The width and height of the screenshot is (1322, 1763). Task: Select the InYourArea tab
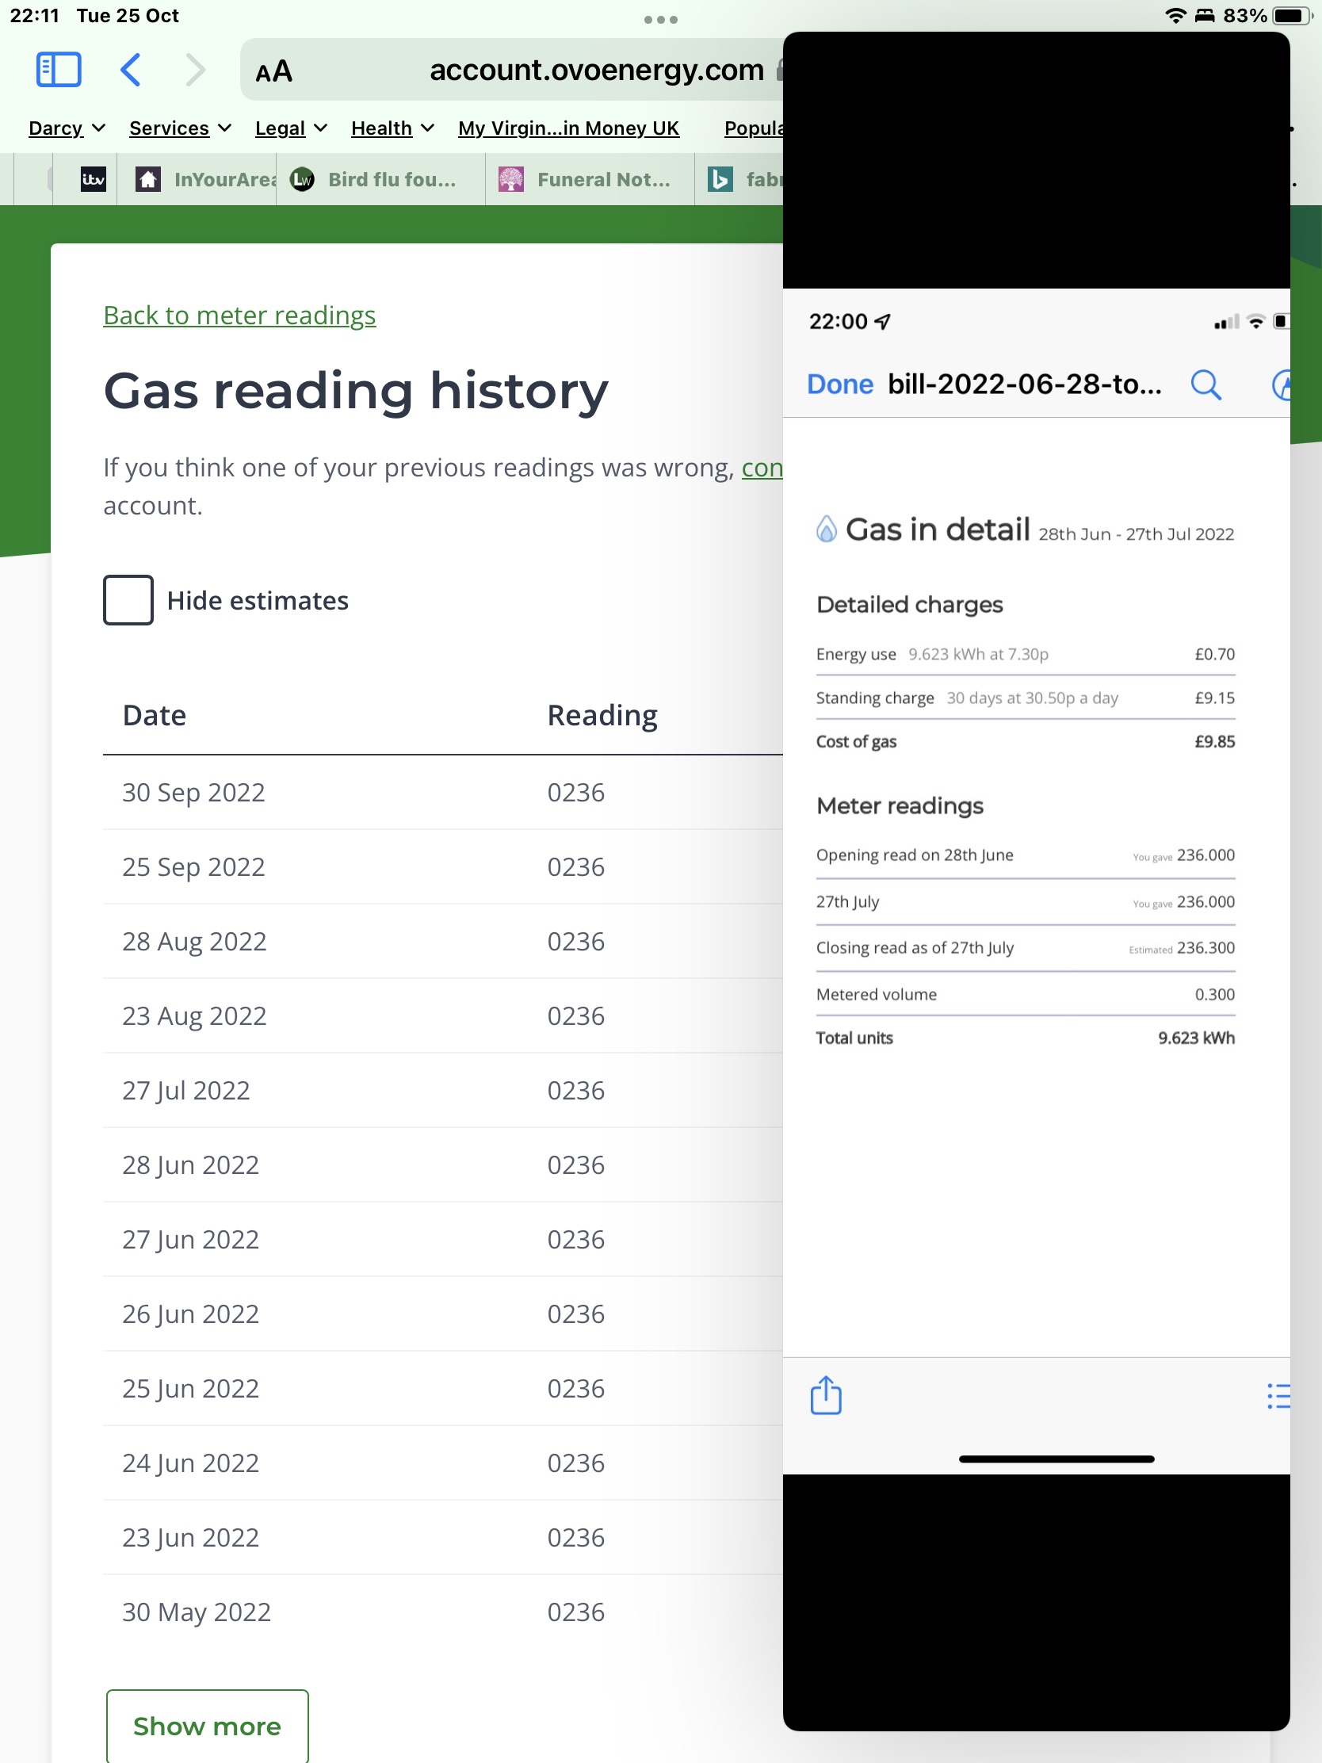pyautogui.click(x=207, y=180)
